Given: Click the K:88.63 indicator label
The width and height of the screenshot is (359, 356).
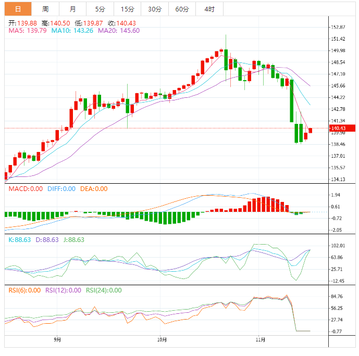Looking at the screenshot, I should click(19, 239).
